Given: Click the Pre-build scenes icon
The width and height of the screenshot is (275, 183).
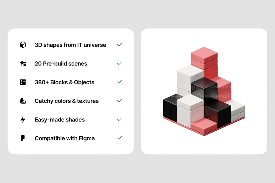Looking at the screenshot, I should coord(23,64).
